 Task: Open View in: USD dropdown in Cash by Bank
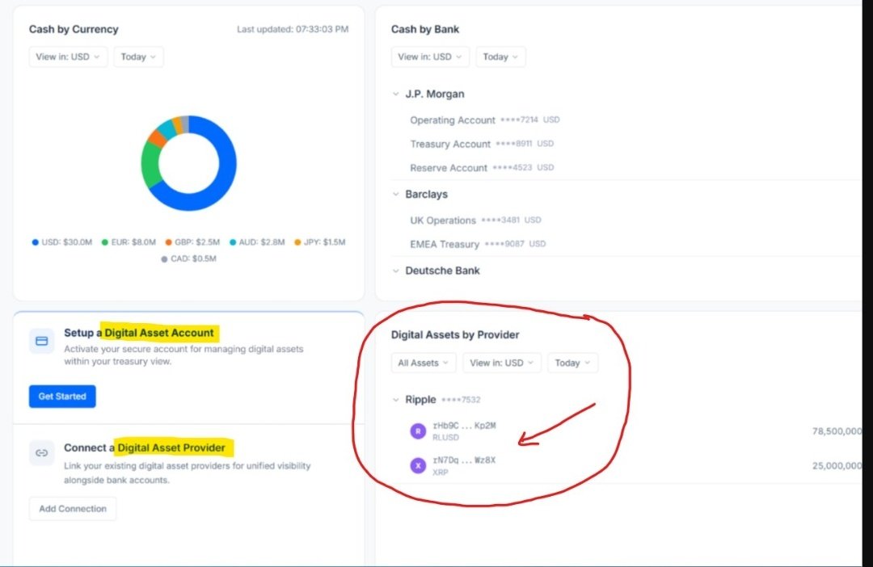430,57
